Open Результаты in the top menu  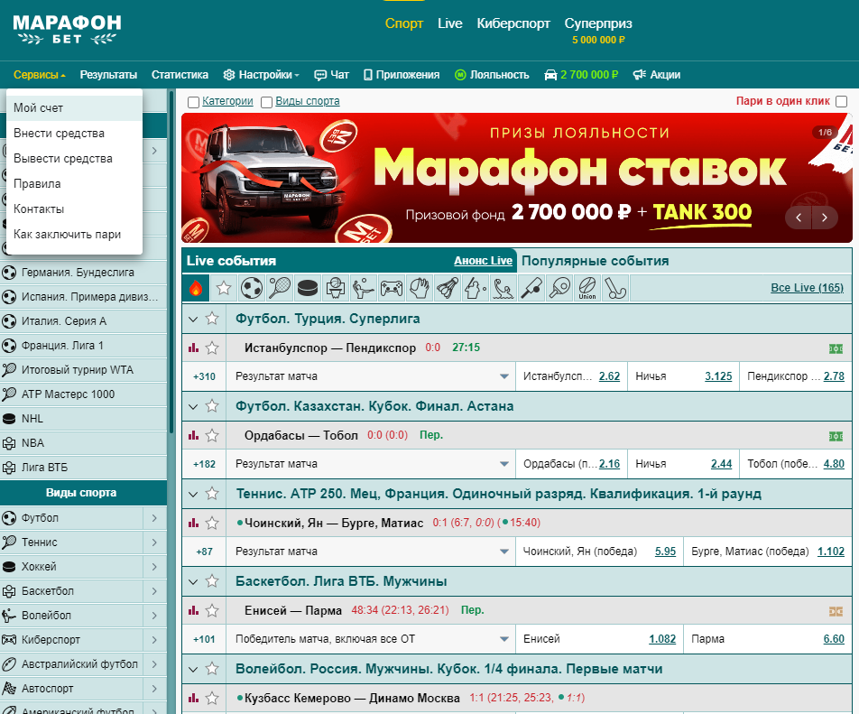pos(108,75)
